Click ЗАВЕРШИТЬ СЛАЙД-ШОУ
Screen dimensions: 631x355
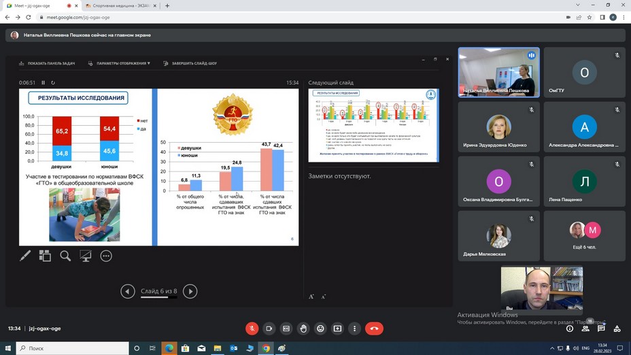pos(190,63)
